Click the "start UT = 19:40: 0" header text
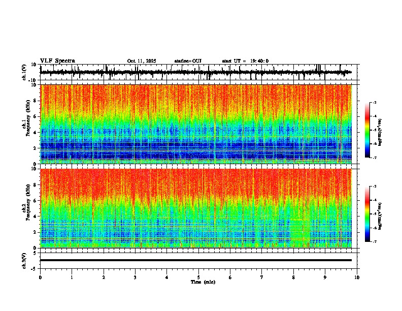This screenshot has height=311, width=402. (245, 61)
